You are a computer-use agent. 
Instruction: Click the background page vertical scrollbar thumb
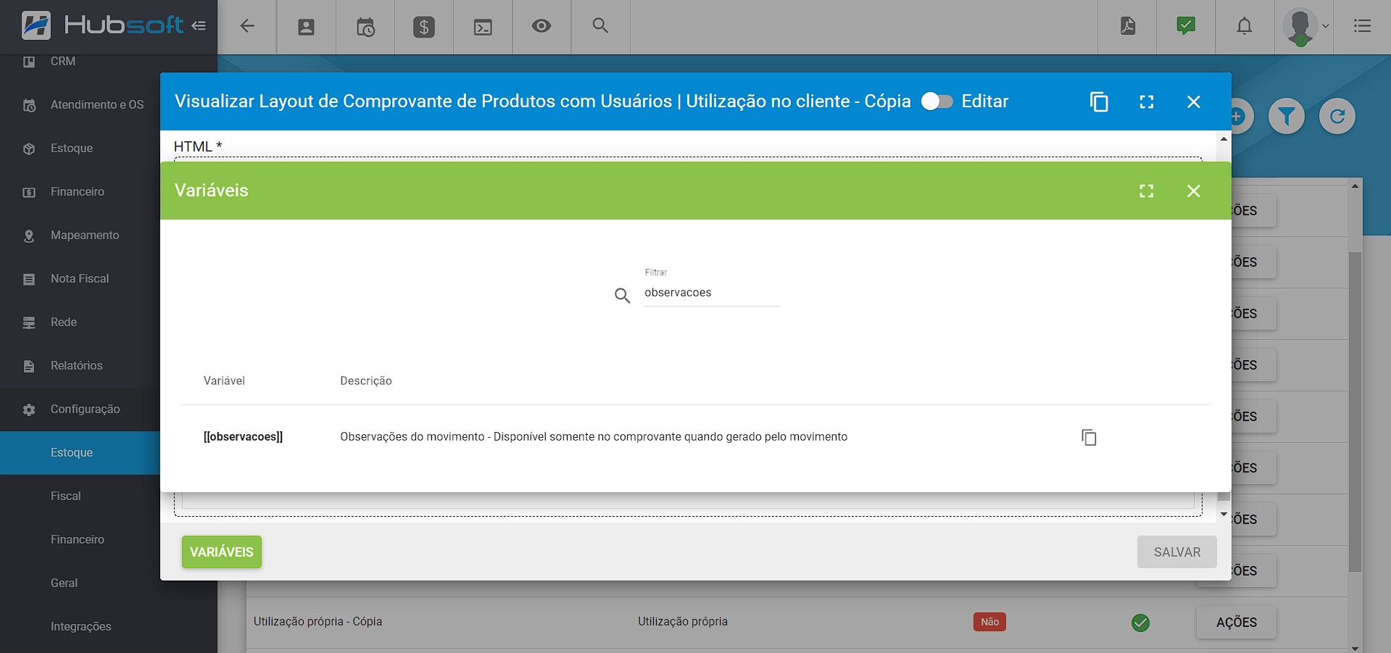(1355, 412)
